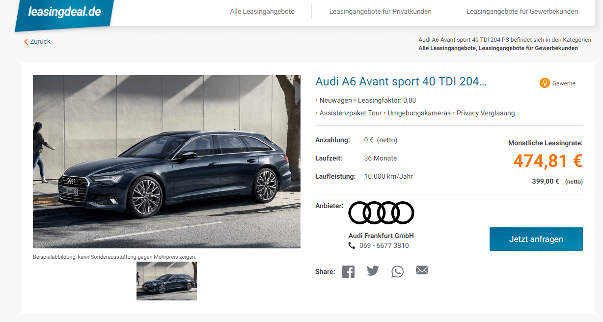Click the Umgebungskameras feature text
This screenshot has height=322, width=603.
(419, 113)
